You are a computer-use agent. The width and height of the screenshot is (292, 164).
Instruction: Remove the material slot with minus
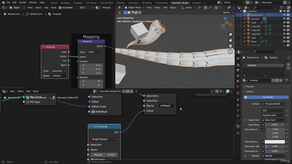288,68
